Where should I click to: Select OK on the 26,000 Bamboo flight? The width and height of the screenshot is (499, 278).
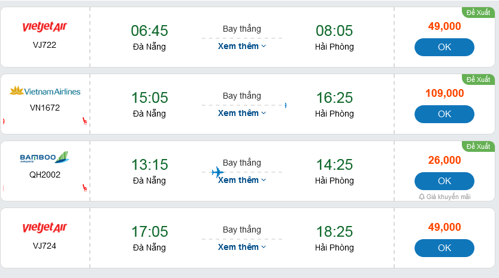point(444,181)
